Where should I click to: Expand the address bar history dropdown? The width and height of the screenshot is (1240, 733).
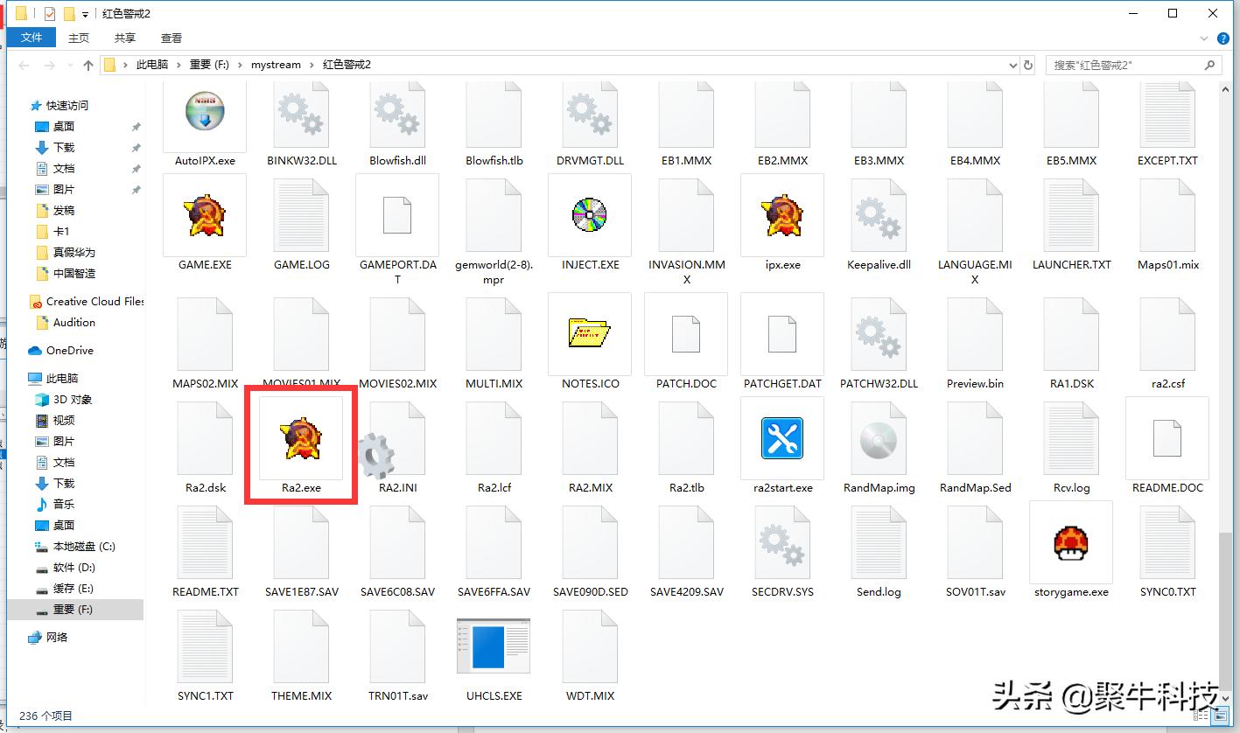point(1013,65)
